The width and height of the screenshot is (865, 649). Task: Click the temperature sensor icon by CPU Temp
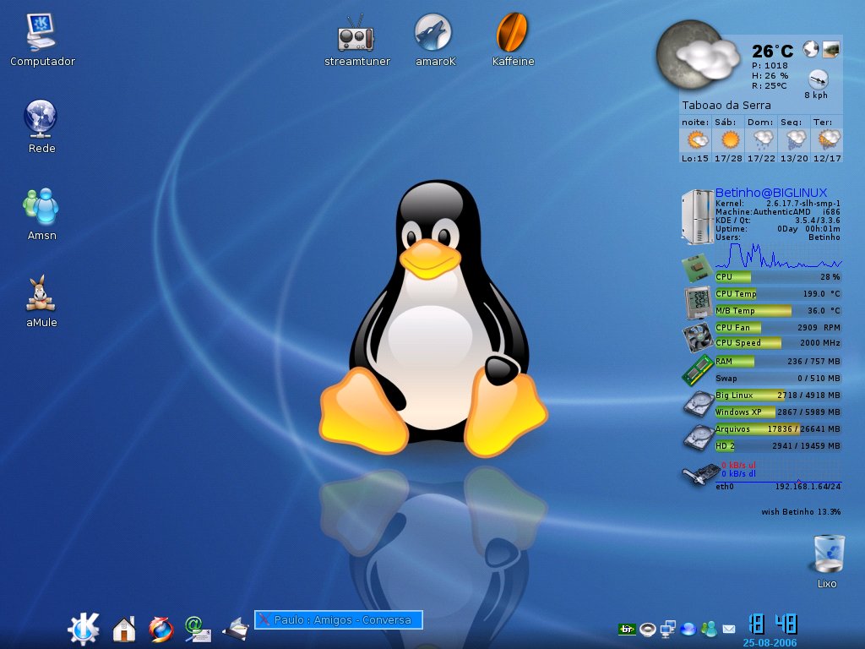(x=697, y=303)
